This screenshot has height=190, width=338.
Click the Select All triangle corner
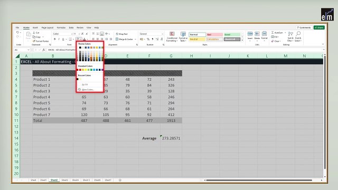tap(17, 56)
